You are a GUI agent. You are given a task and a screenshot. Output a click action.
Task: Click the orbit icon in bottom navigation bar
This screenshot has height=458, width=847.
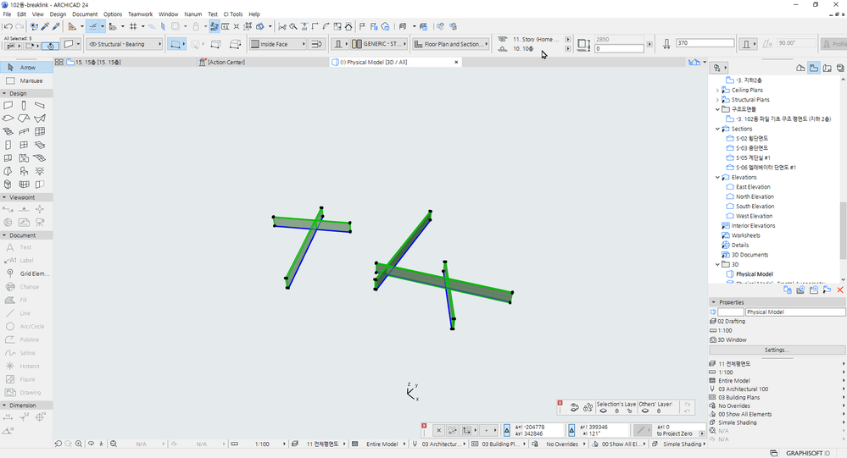pyautogui.click(x=92, y=444)
